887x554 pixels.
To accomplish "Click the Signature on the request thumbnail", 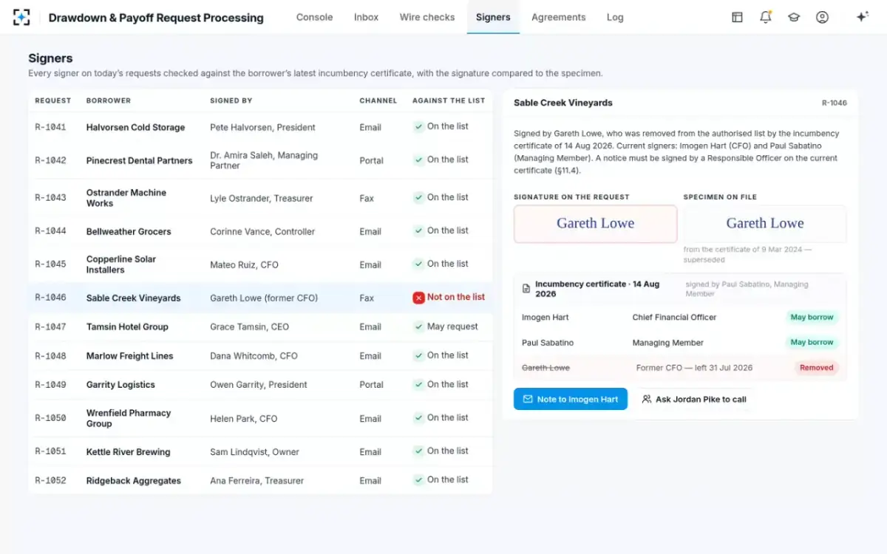I will [596, 224].
